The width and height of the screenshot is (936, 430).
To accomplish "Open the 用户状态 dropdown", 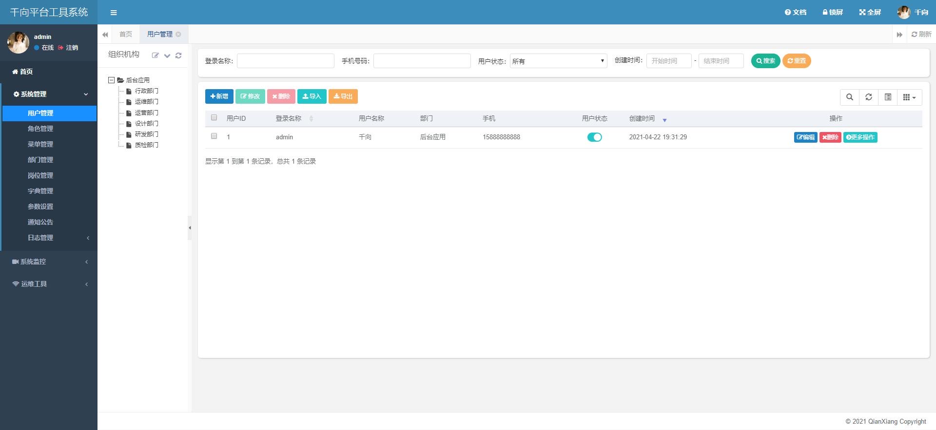I will click(558, 61).
